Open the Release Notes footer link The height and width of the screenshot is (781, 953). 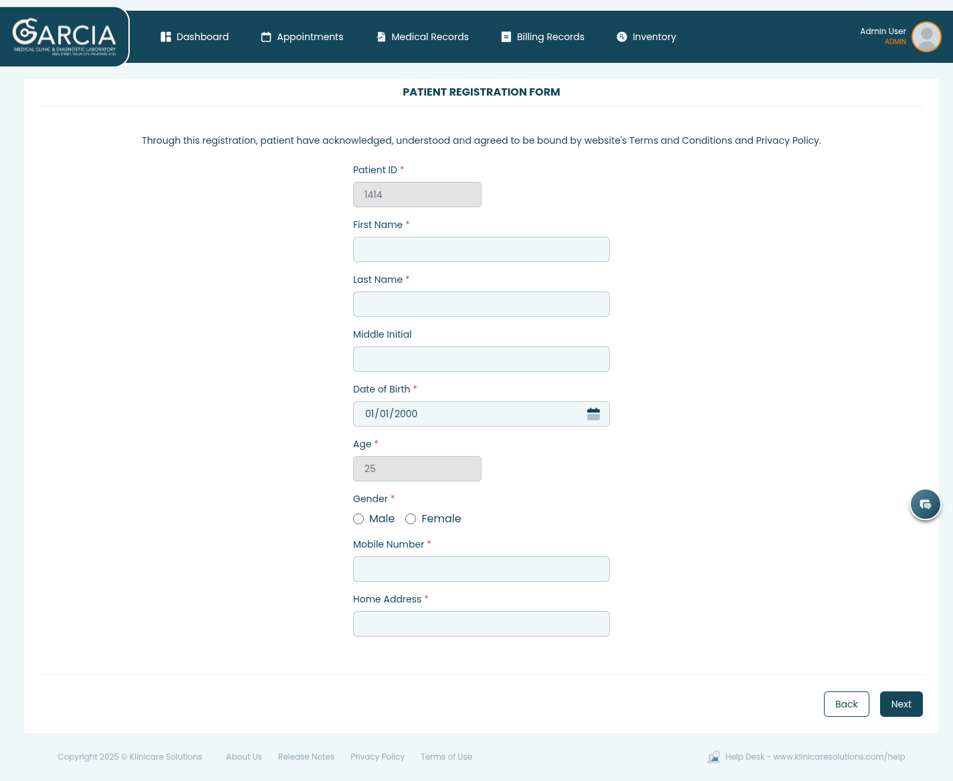(306, 757)
